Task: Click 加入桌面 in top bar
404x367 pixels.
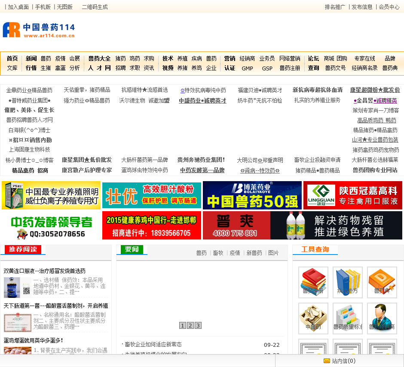Action: coord(18,7)
